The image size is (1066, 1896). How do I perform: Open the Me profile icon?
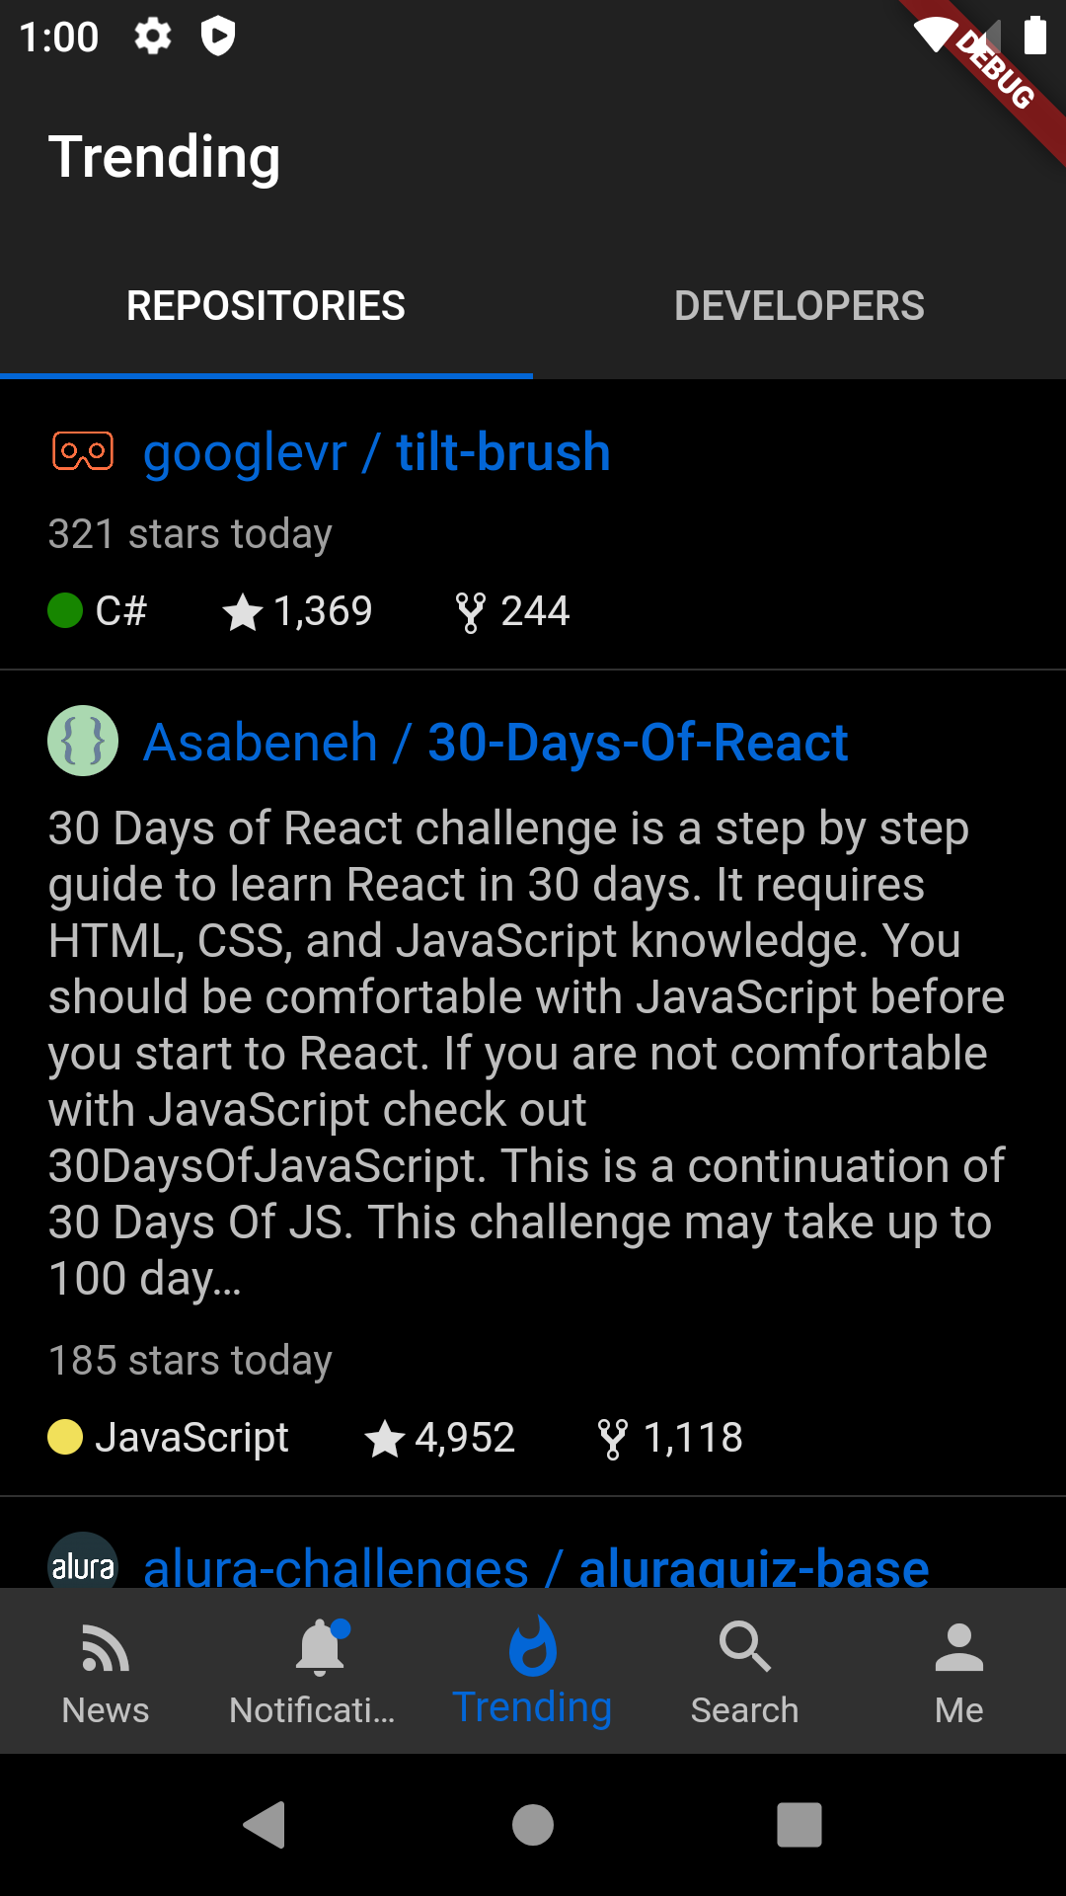[958, 1648]
